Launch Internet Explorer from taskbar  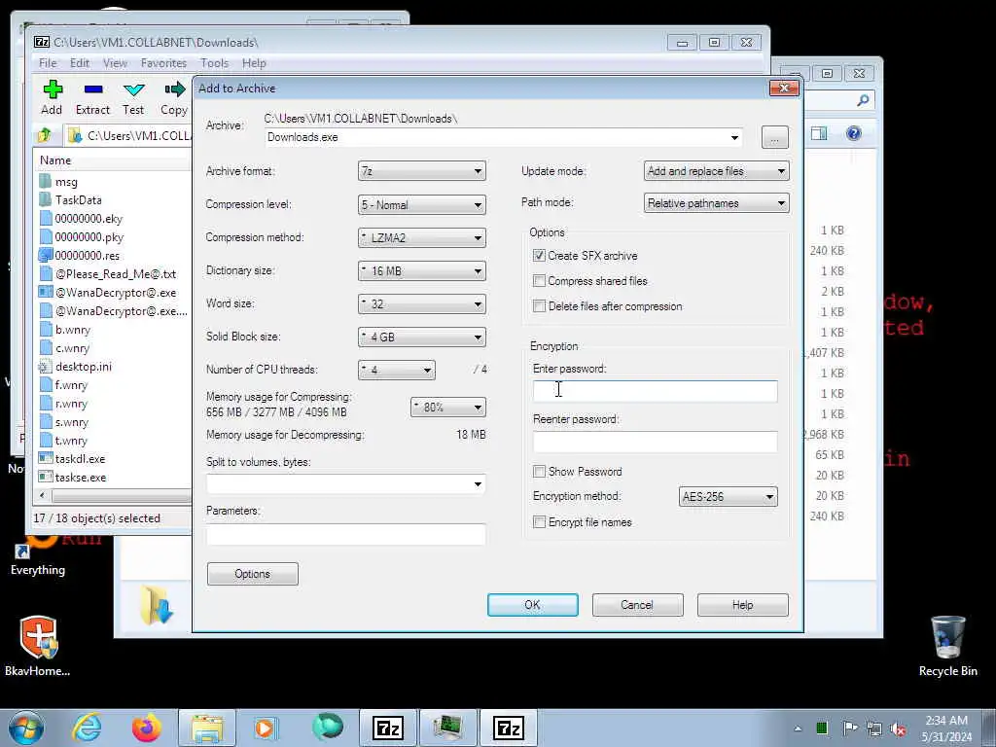[87, 728]
